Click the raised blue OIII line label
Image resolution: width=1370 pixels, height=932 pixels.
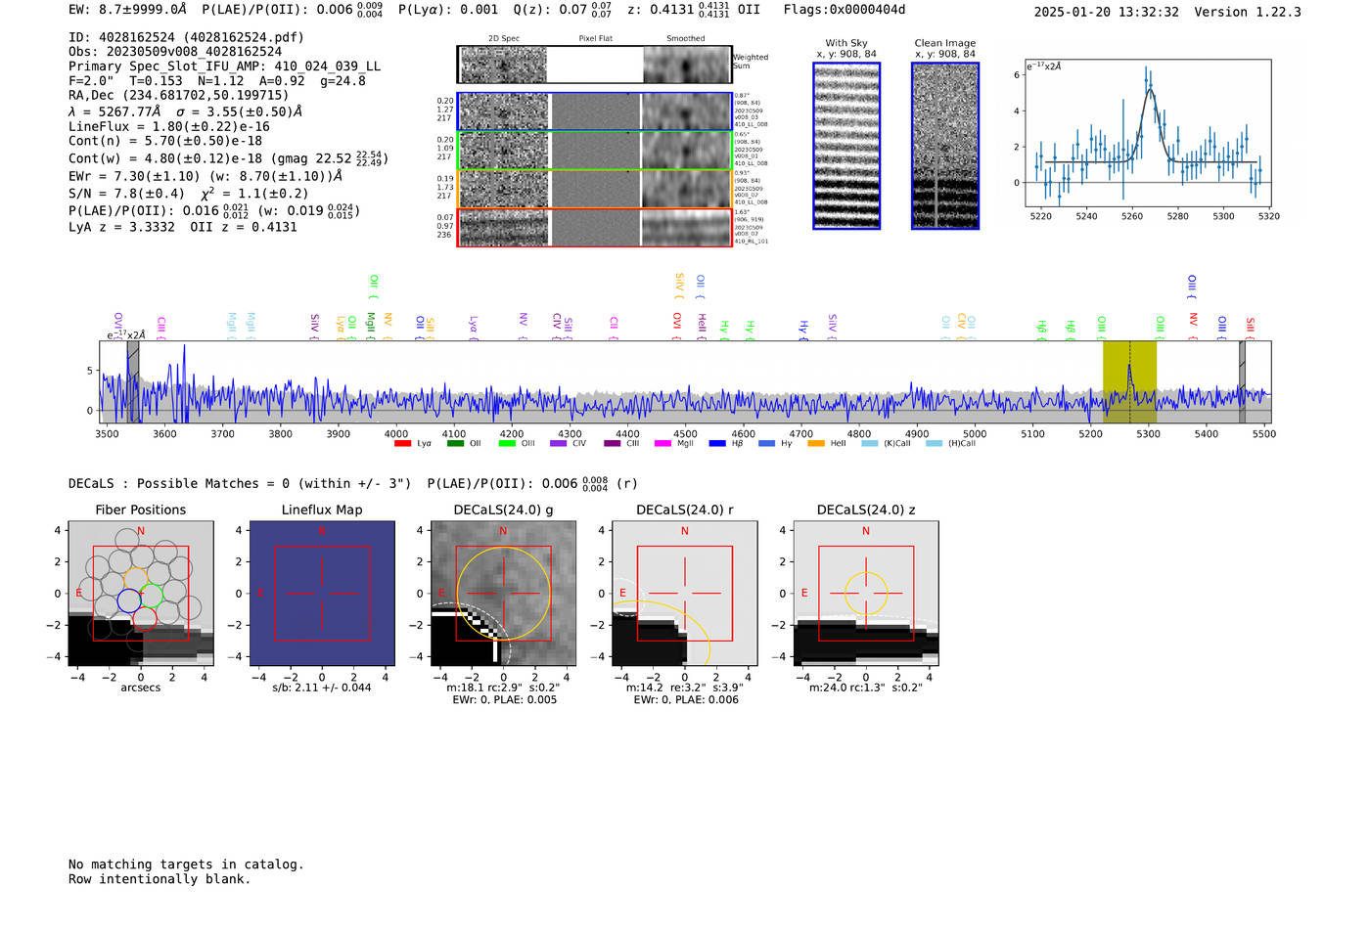pyautogui.click(x=1192, y=286)
